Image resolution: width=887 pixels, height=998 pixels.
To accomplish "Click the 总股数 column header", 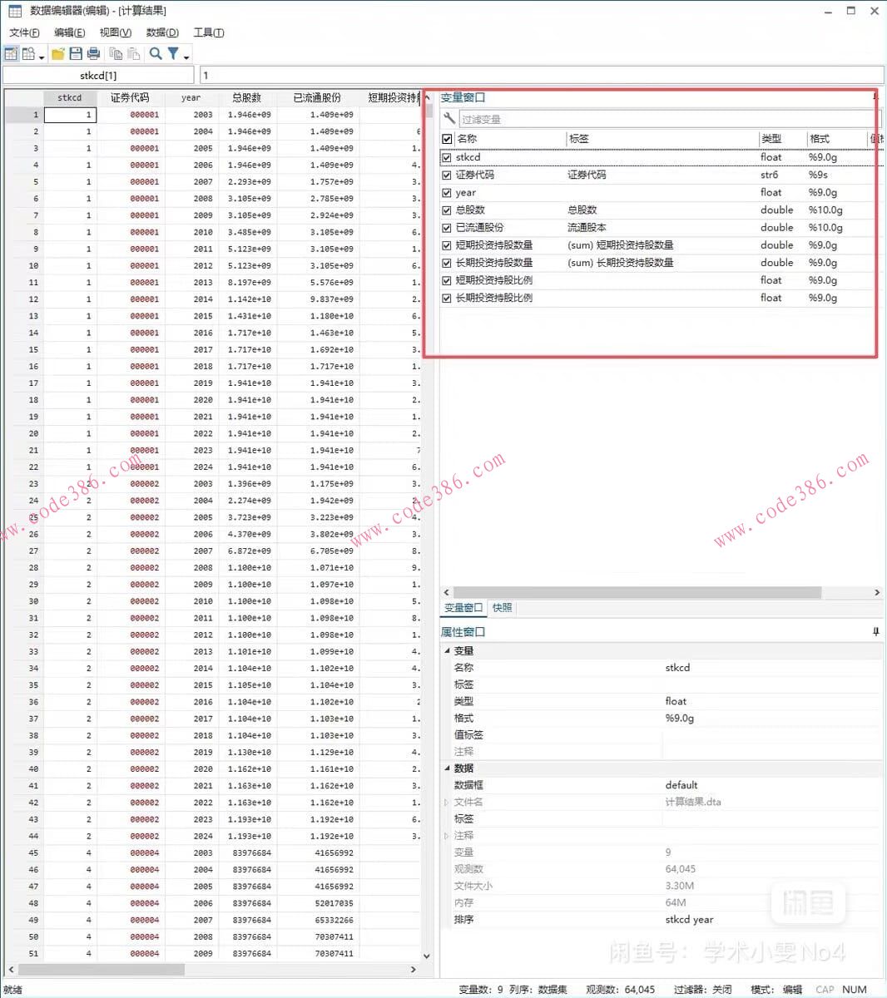I will click(x=246, y=97).
